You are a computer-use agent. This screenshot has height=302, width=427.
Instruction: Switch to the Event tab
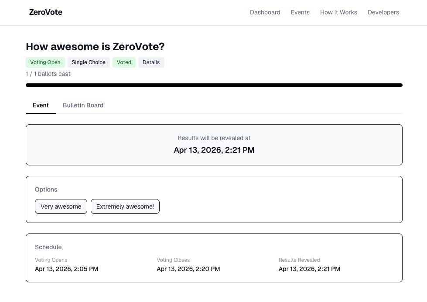[41, 105]
